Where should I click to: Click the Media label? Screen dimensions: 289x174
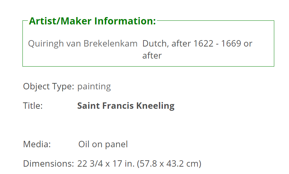click(37, 144)
